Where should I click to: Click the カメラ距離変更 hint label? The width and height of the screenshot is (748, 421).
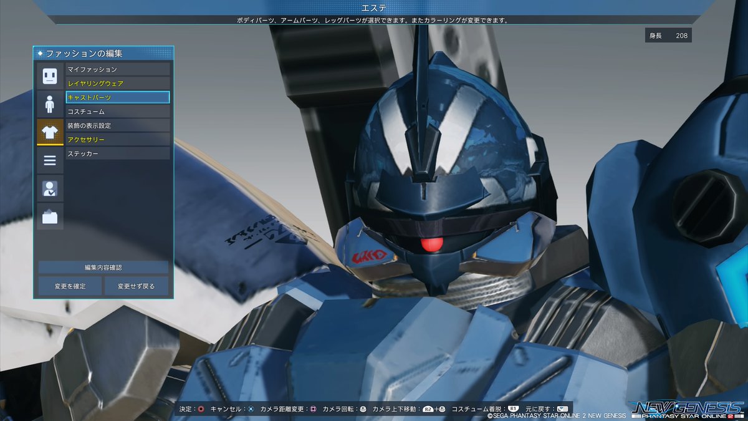point(282,409)
